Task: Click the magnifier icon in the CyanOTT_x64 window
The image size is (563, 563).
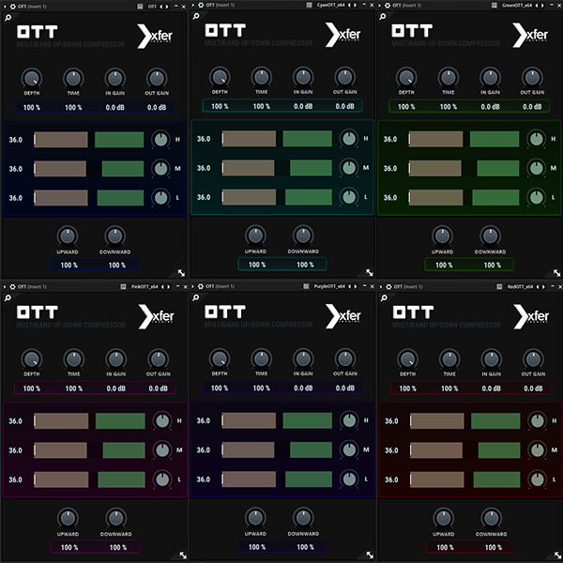Action: coord(196,16)
